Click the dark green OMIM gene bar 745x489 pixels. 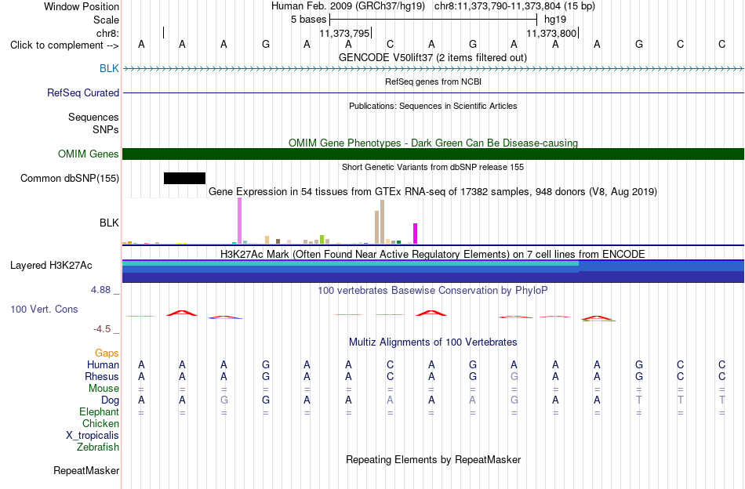click(433, 154)
